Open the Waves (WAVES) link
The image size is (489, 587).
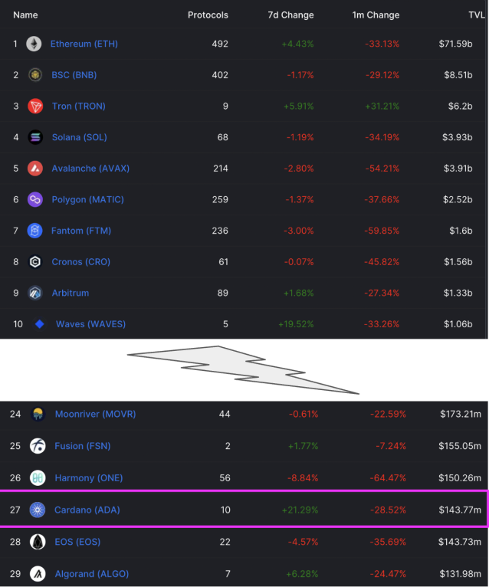90,324
